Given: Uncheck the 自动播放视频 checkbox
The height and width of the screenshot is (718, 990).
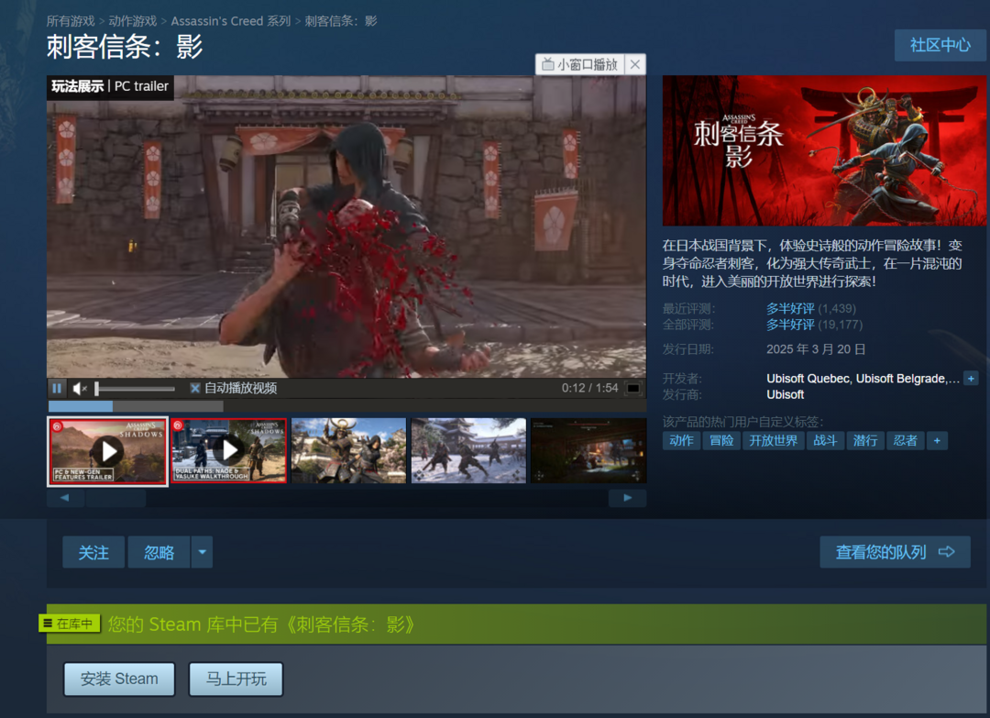Looking at the screenshot, I should [195, 389].
